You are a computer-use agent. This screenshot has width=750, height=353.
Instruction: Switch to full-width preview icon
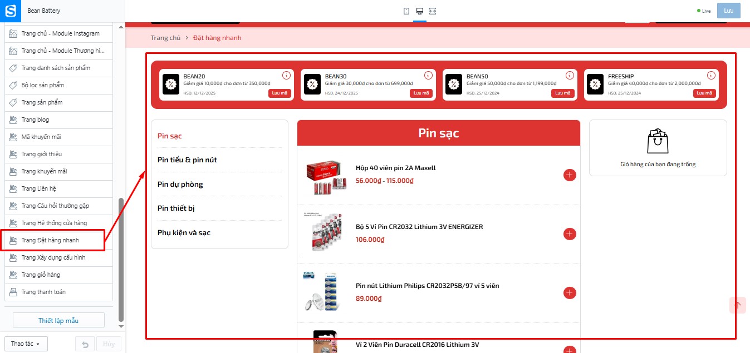coord(433,11)
